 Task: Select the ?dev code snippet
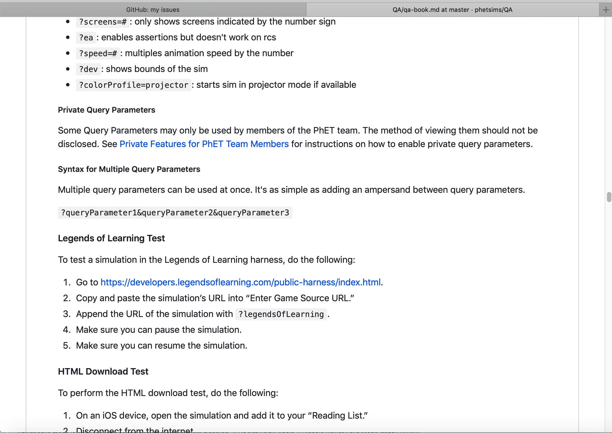coord(88,69)
